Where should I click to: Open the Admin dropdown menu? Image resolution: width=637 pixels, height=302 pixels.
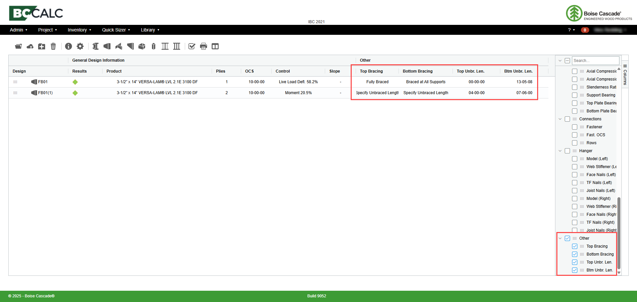(19, 30)
